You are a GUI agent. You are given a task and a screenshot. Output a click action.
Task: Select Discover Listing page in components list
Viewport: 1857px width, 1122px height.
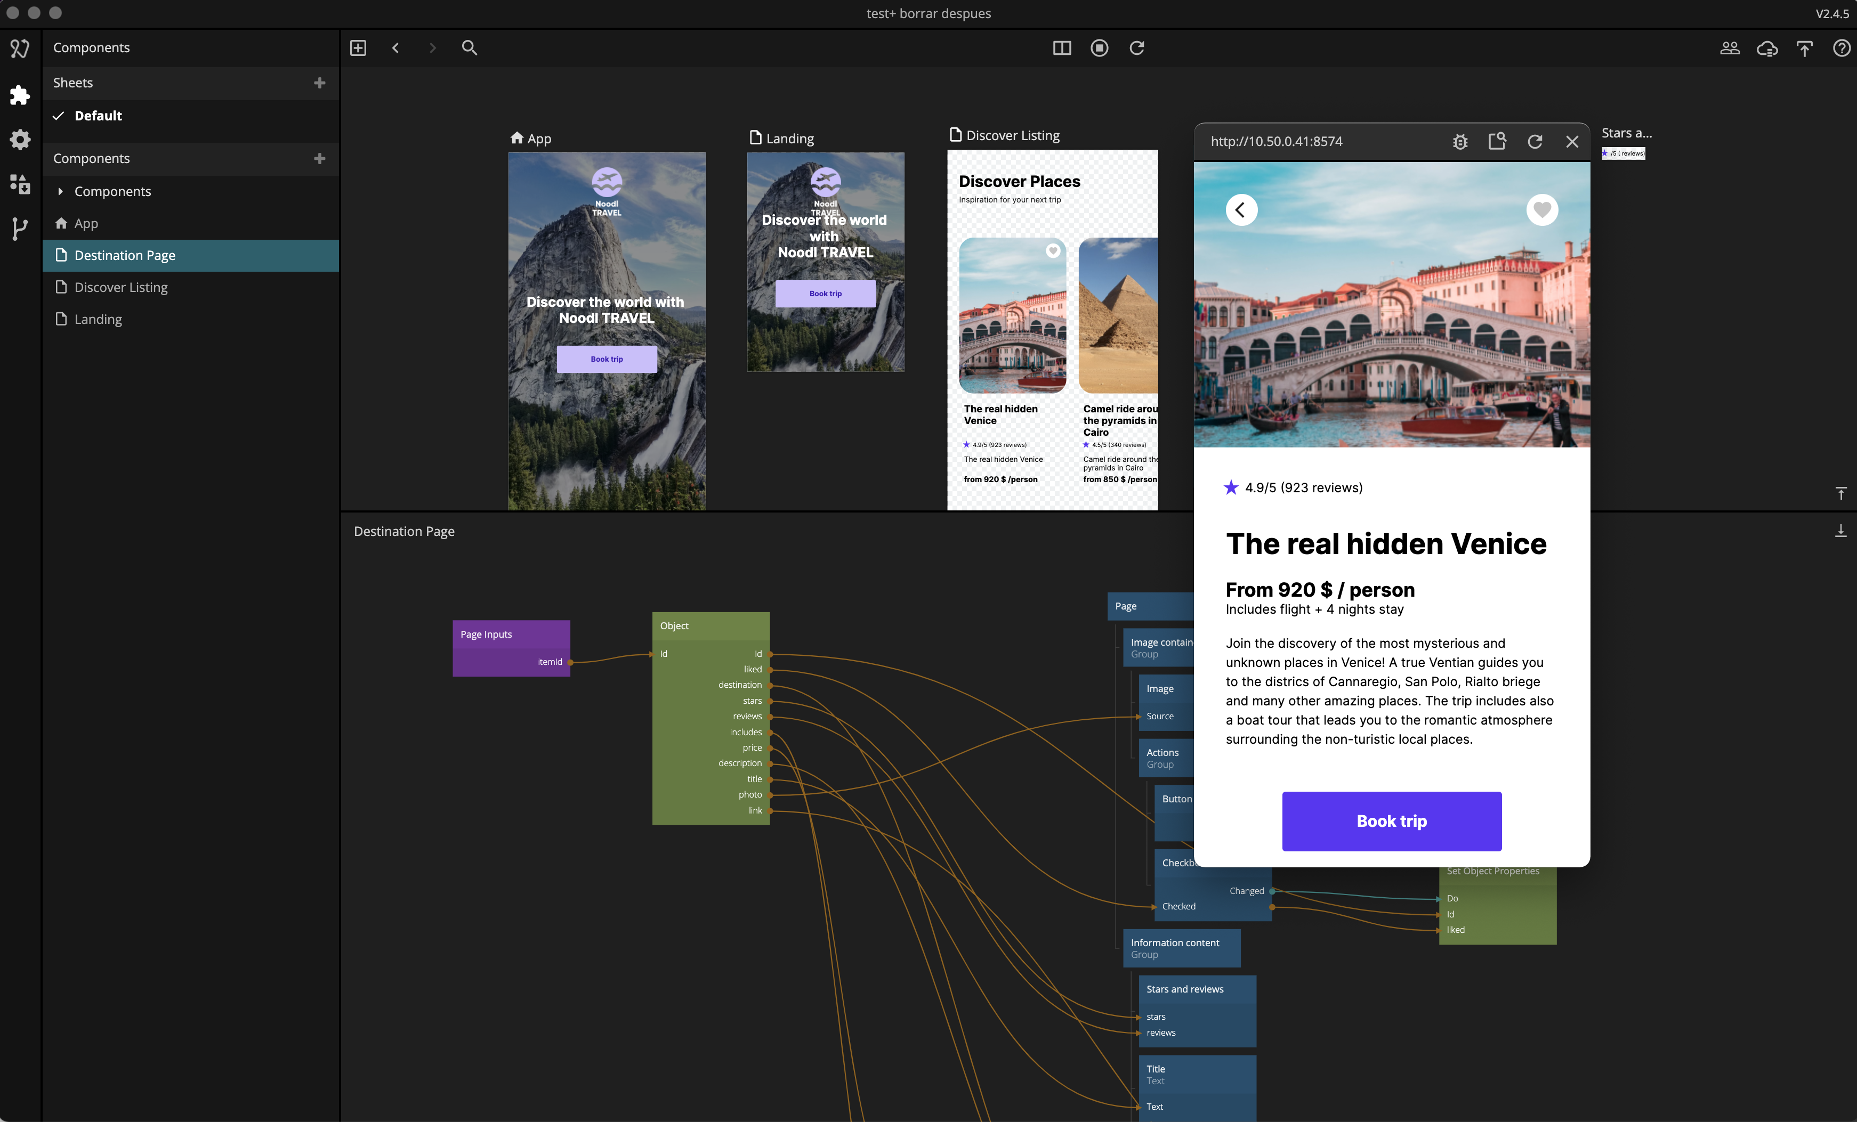120,287
